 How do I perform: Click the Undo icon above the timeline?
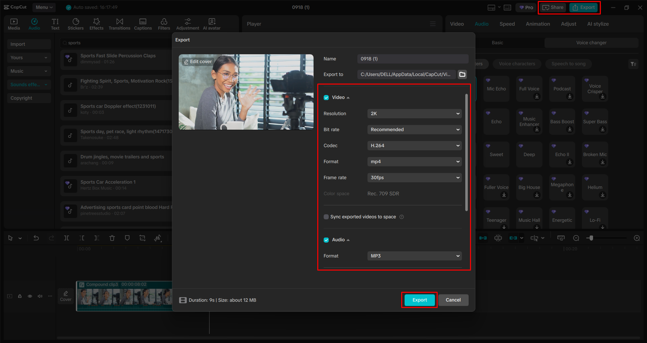coord(36,238)
